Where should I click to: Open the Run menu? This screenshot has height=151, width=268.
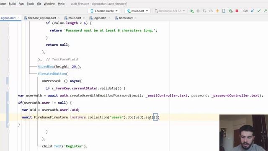pyautogui.click(x=21, y=4)
